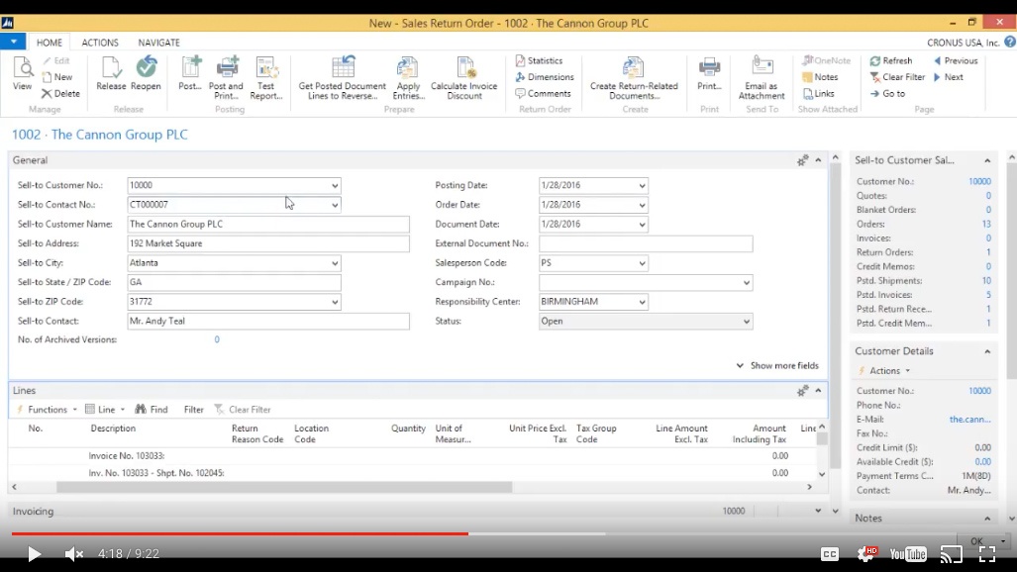The height and width of the screenshot is (572, 1017).
Task: Find a line in the Lines toolbar
Action: [x=152, y=410]
